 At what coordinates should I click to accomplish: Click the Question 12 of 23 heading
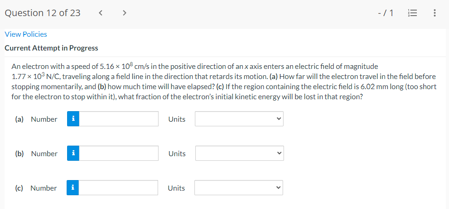(42, 13)
